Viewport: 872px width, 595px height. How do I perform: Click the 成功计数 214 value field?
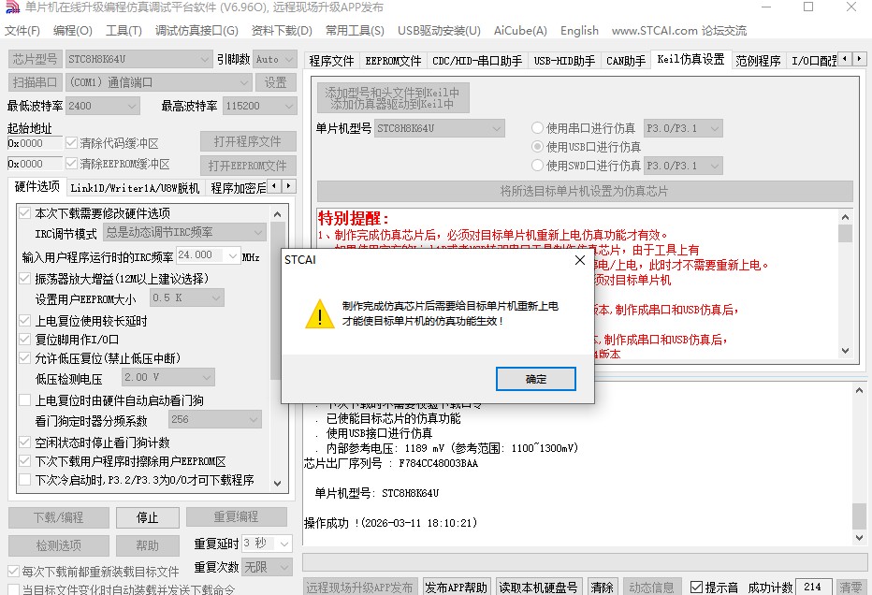[x=814, y=588]
